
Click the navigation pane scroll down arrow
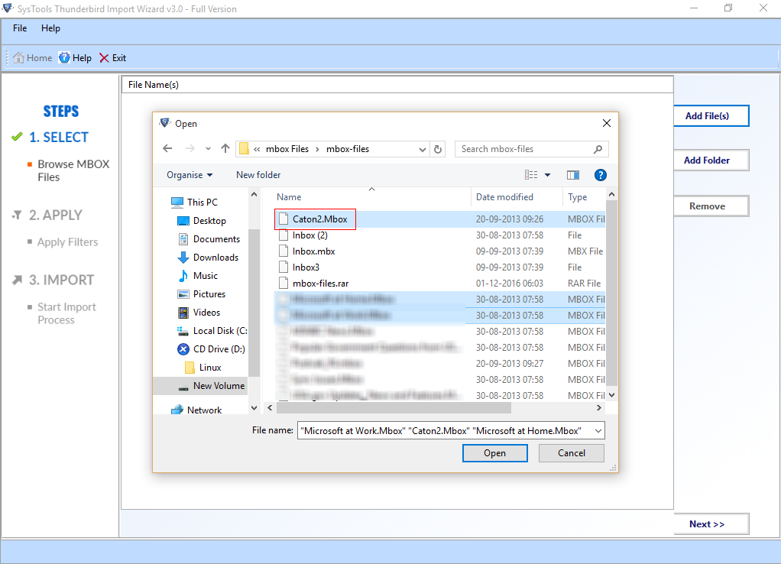pos(254,408)
